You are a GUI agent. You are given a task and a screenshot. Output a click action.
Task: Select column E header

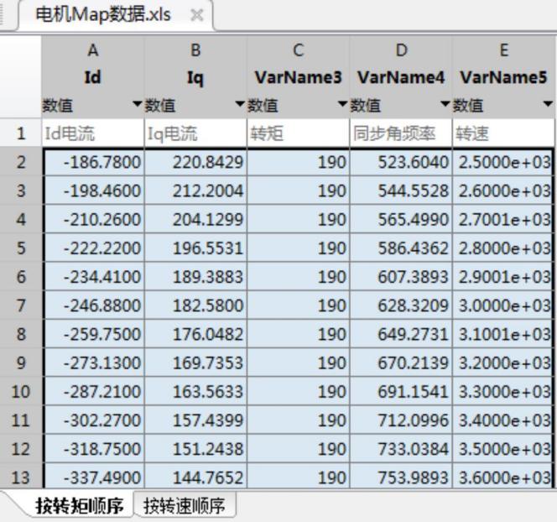click(x=503, y=50)
